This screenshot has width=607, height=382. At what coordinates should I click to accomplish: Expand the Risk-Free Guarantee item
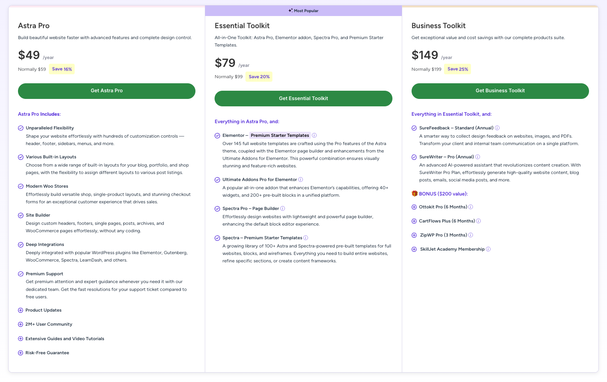pos(21,353)
